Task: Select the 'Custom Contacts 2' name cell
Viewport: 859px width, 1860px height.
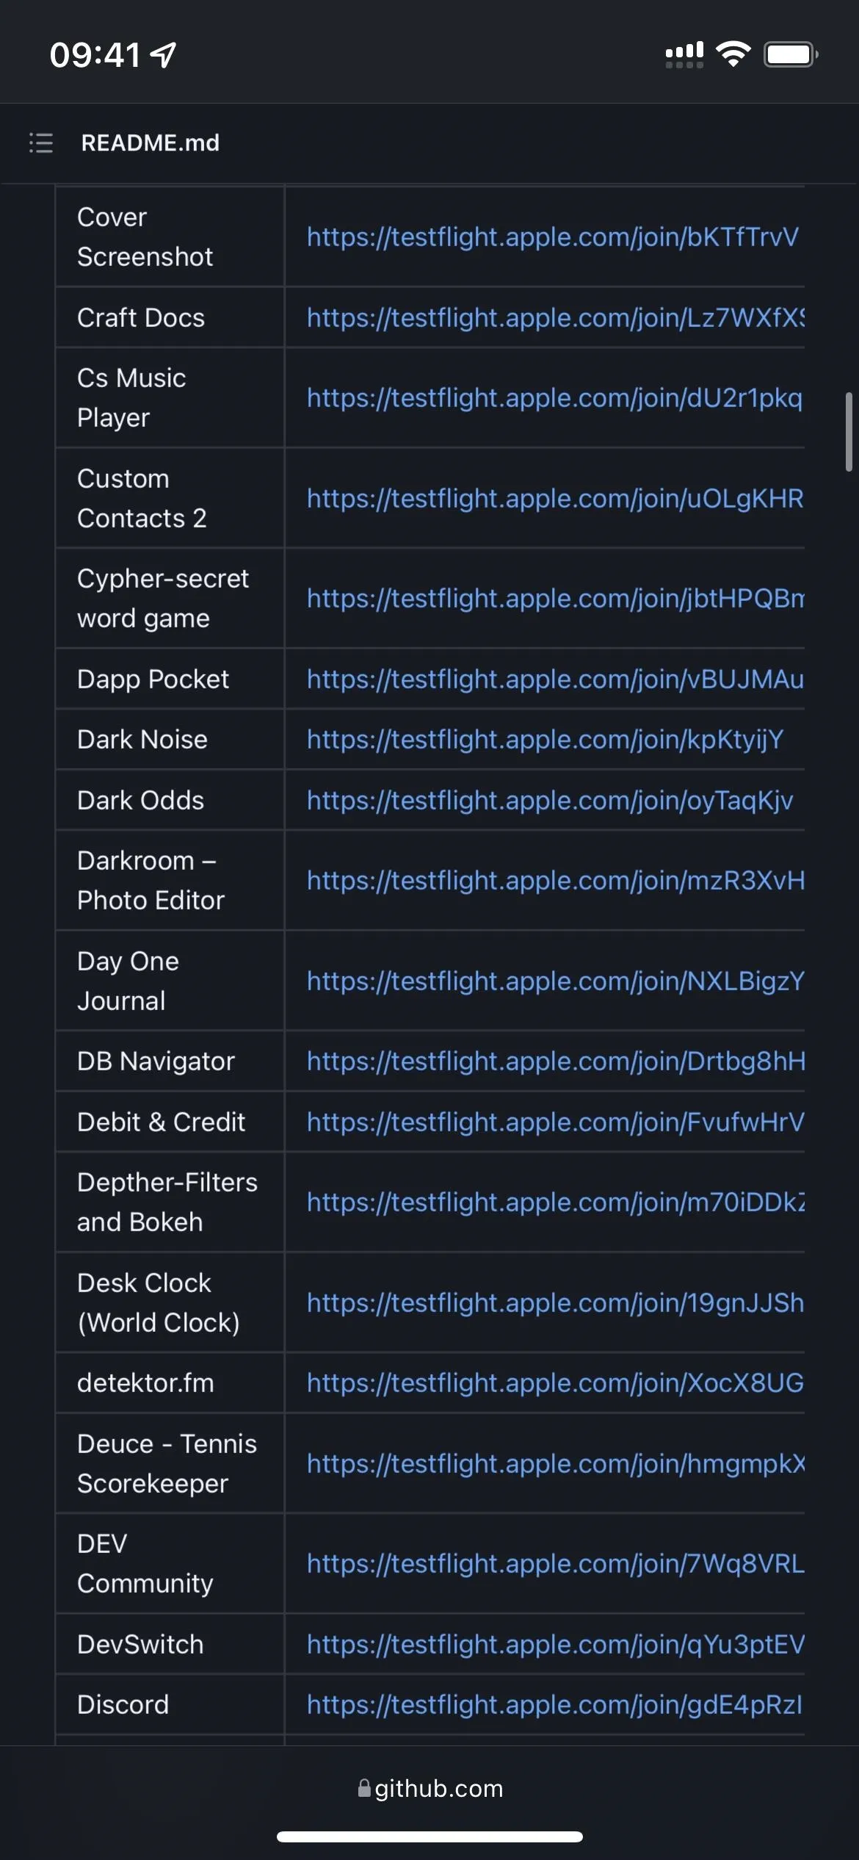Action: [x=170, y=498]
